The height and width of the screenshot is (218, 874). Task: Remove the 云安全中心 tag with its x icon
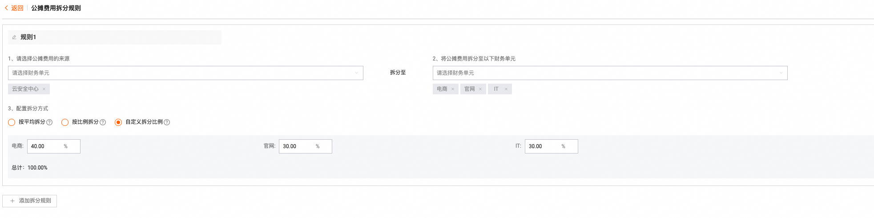[x=44, y=89]
